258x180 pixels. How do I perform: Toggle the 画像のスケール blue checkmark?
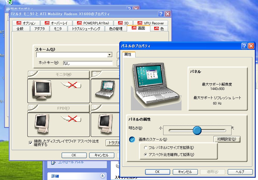point(132,140)
